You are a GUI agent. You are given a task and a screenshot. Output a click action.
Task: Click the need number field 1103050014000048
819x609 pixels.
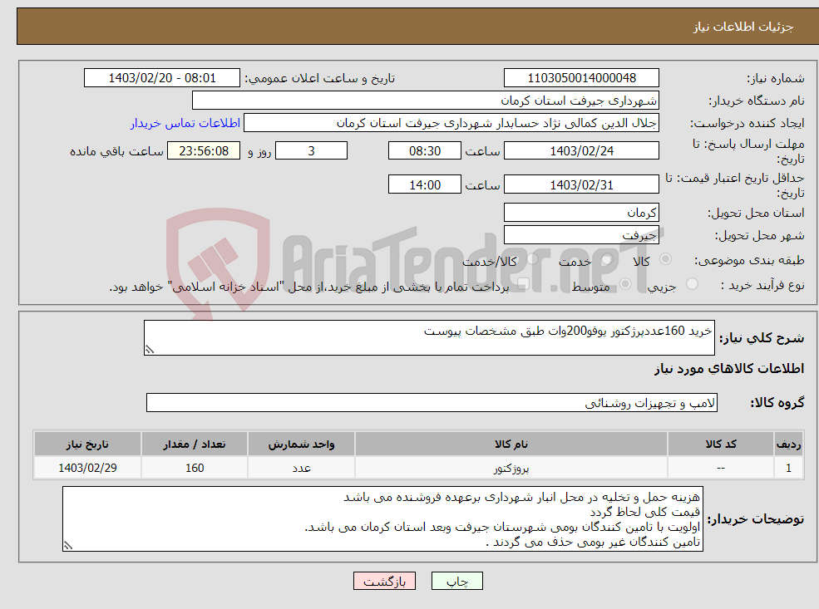[x=581, y=78]
